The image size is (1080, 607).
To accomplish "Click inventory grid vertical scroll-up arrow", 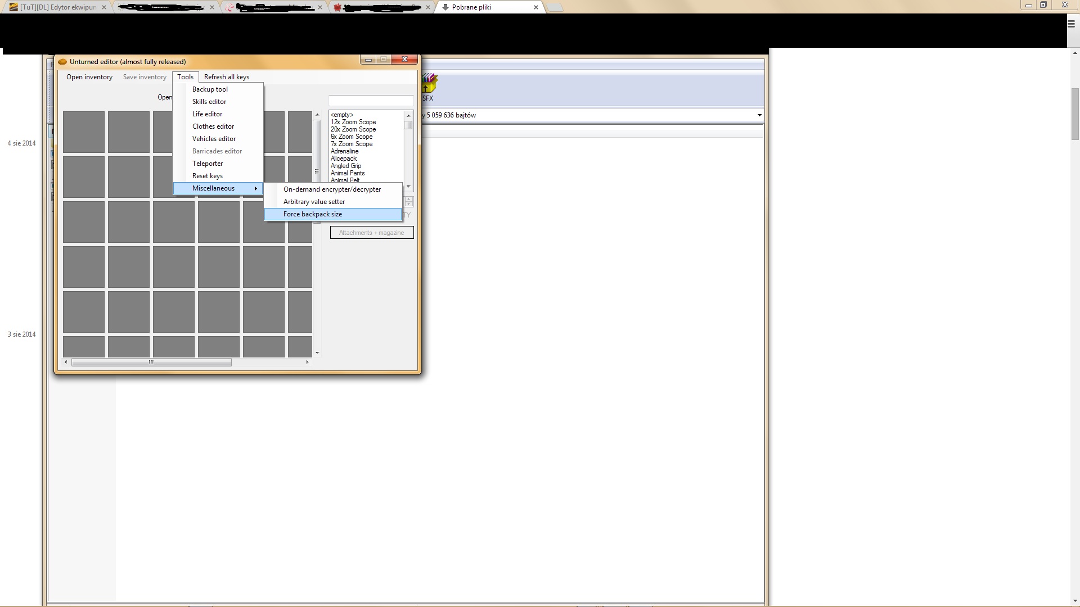I will [317, 115].
